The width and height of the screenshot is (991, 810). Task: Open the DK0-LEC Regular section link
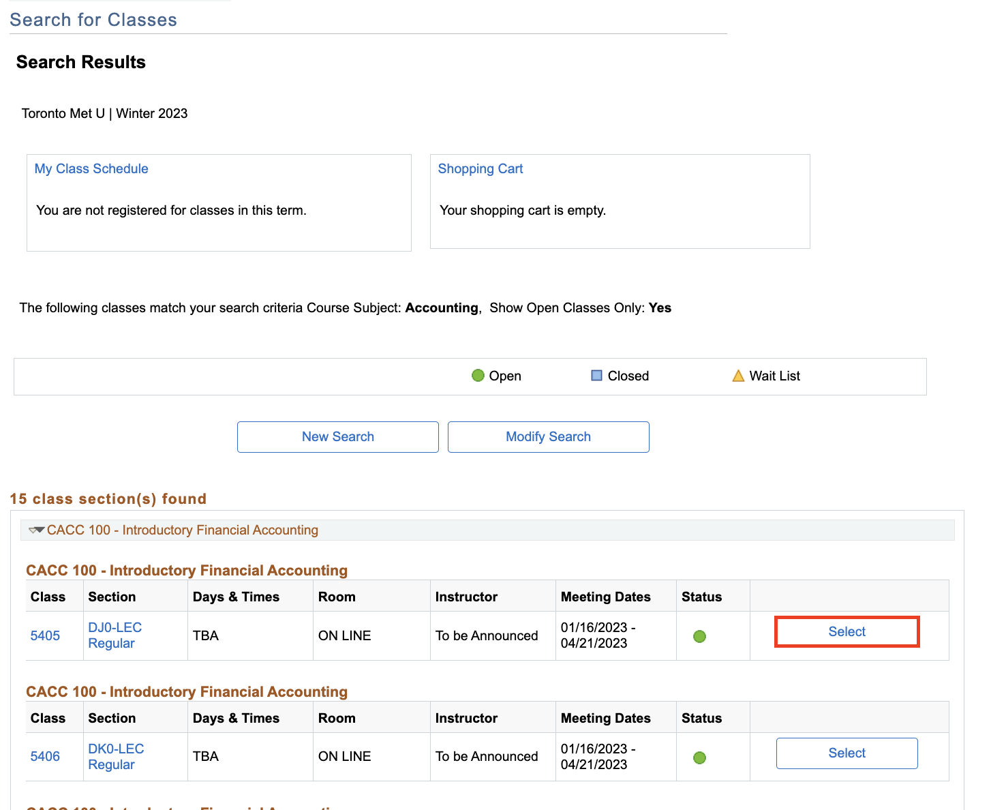pos(116,756)
